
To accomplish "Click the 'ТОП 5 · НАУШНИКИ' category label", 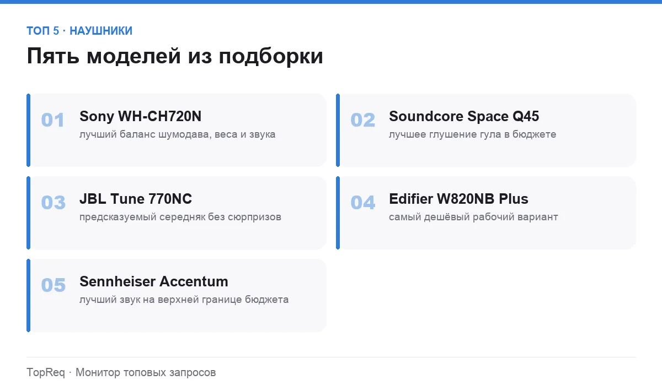I will pyautogui.click(x=79, y=31).
